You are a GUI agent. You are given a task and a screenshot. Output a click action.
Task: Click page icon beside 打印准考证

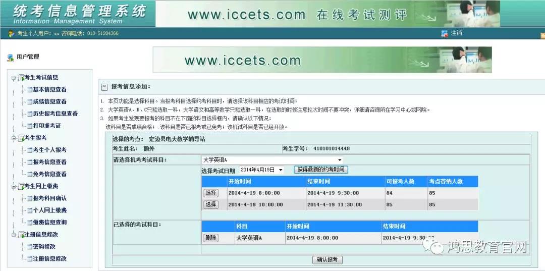coord(30,126)
